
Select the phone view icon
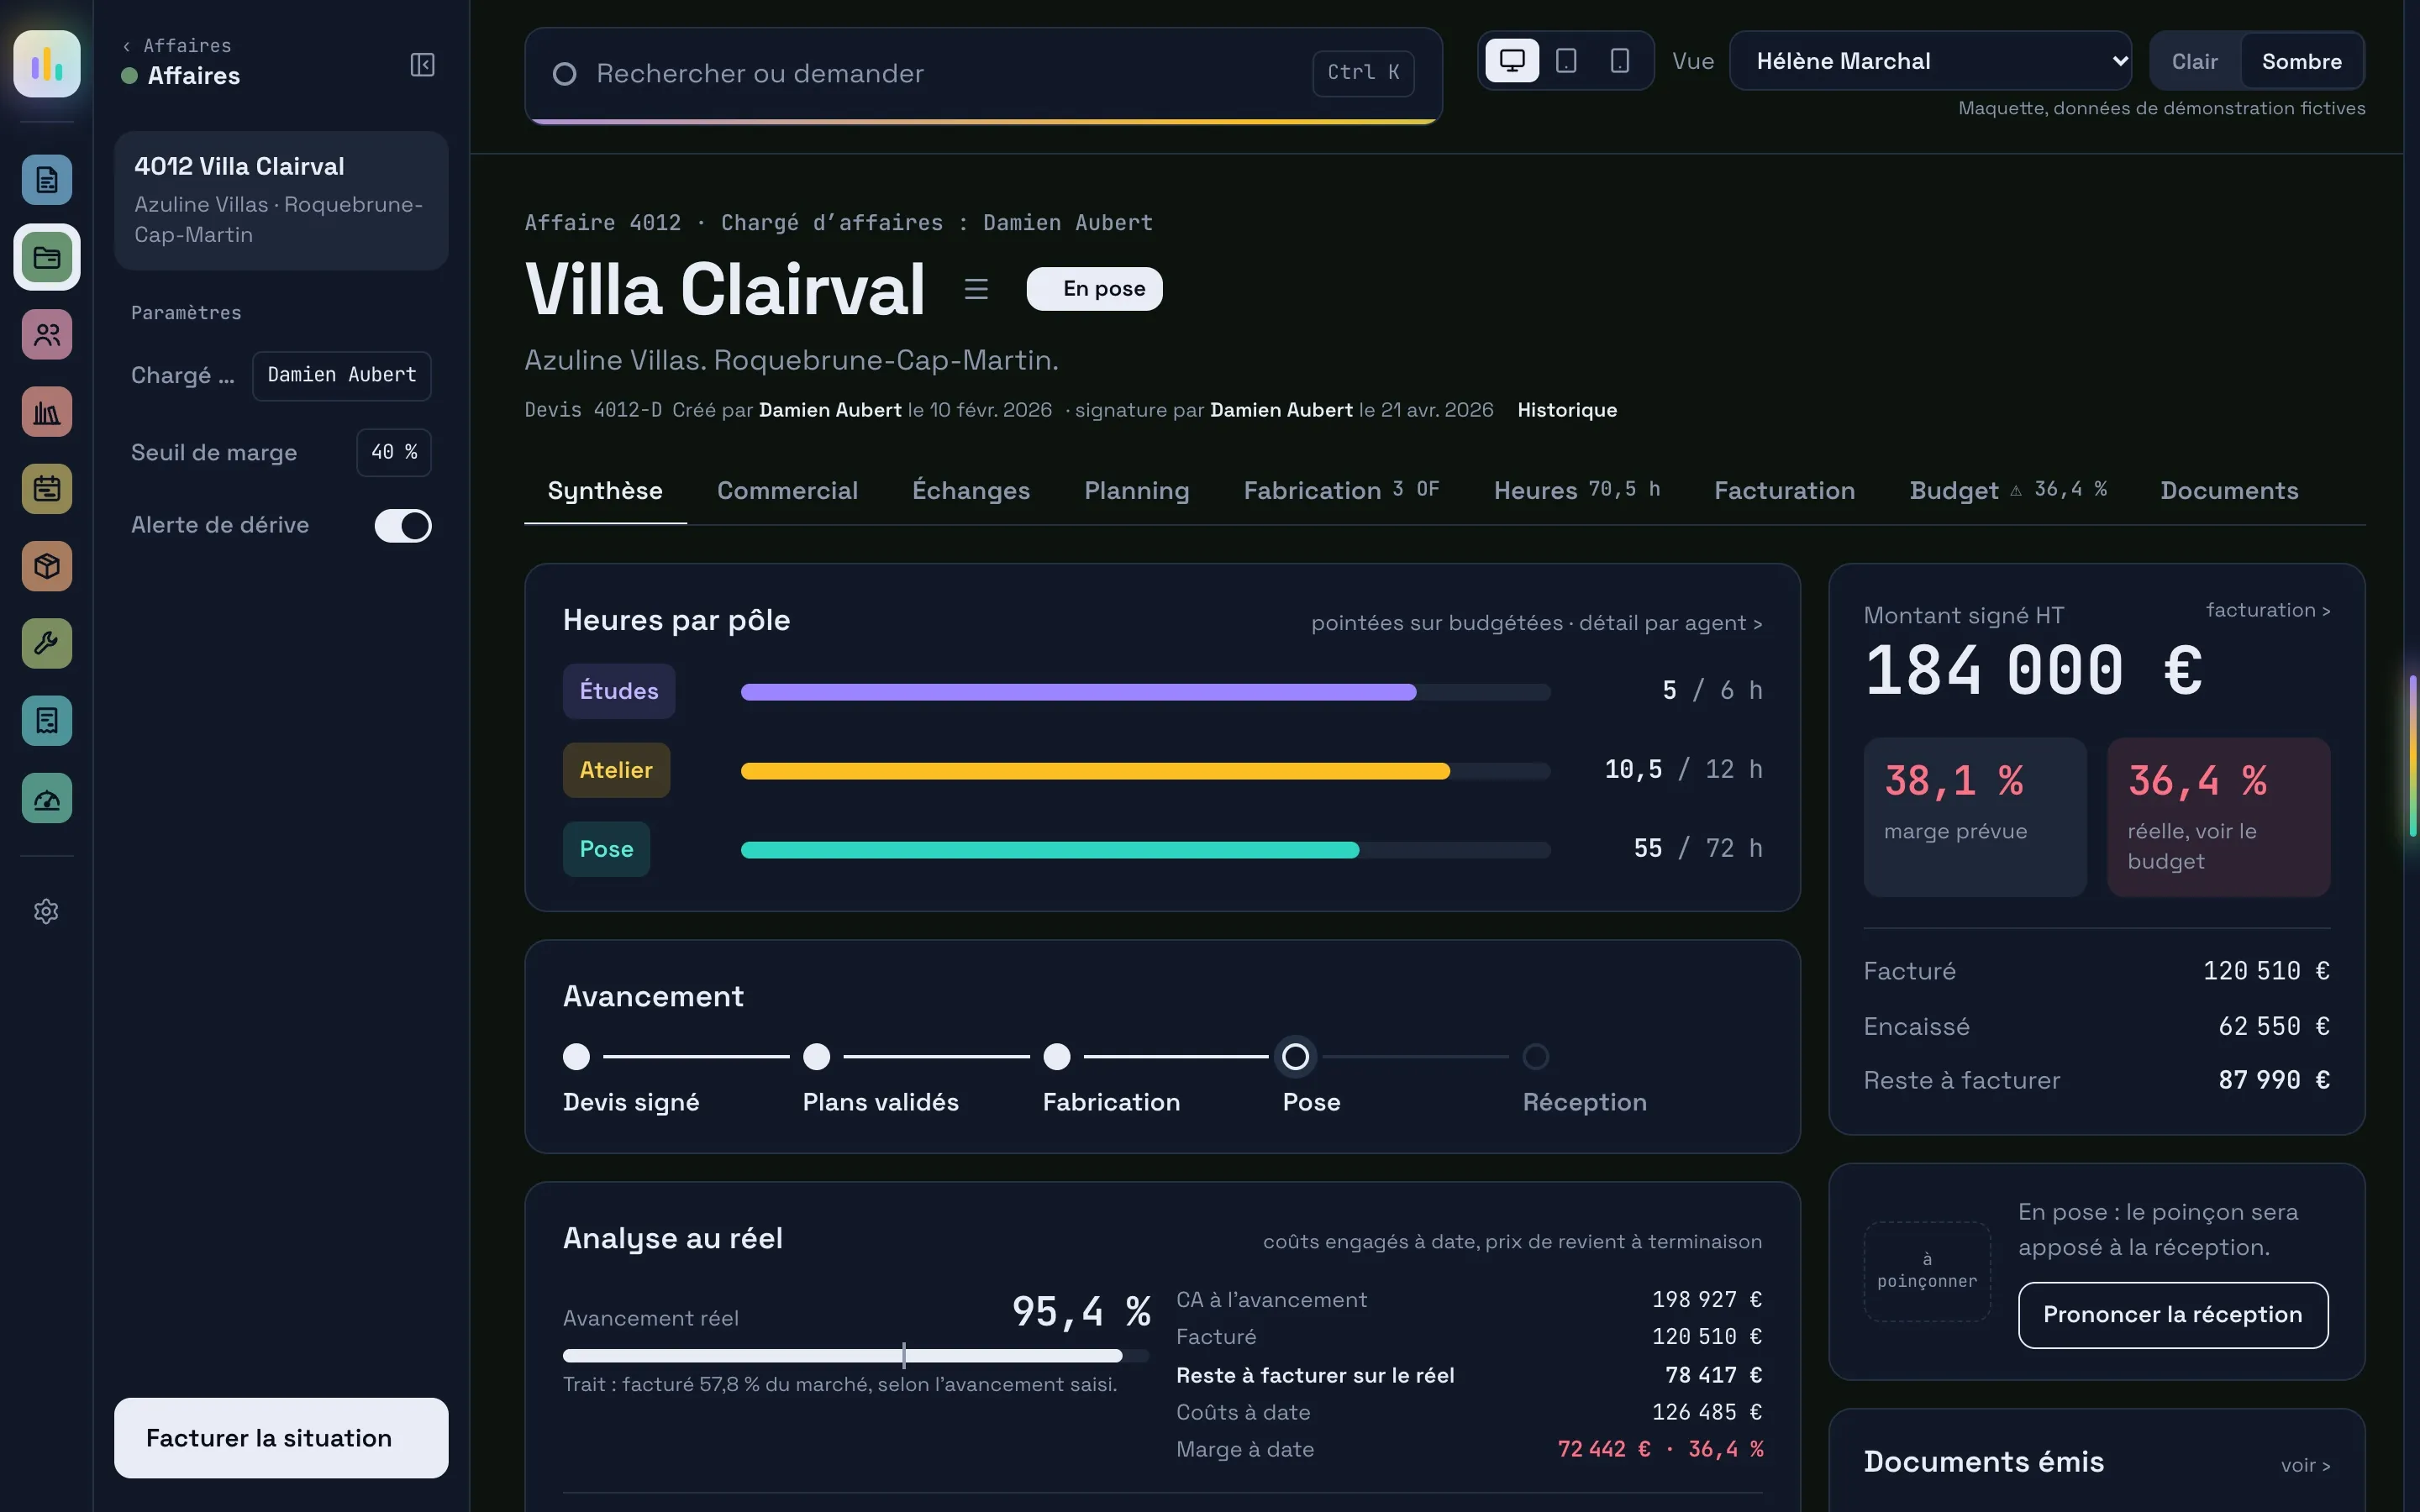coord(1620,61)
